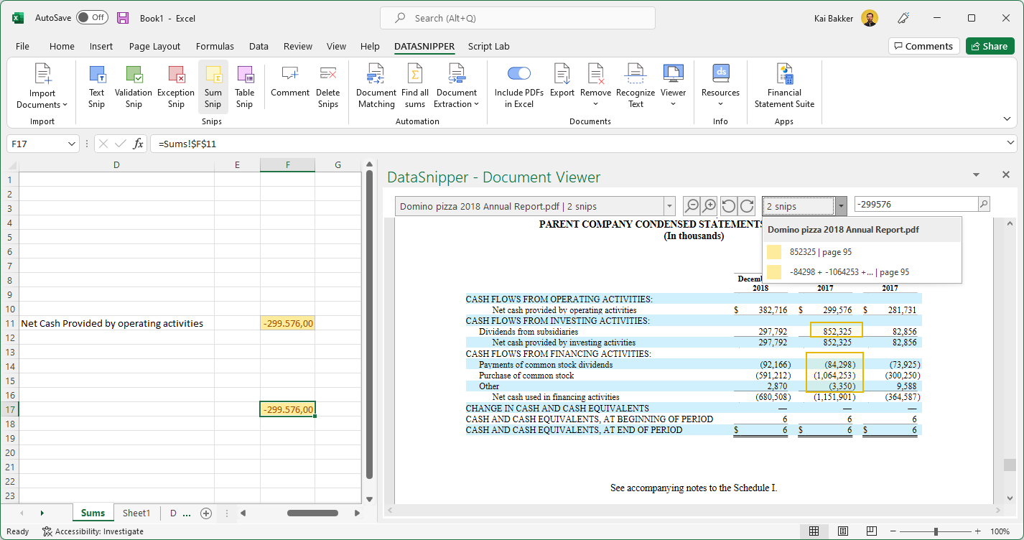Open the Import Documents tool
Screen dimensions: 1024x540
pos(42,86)
